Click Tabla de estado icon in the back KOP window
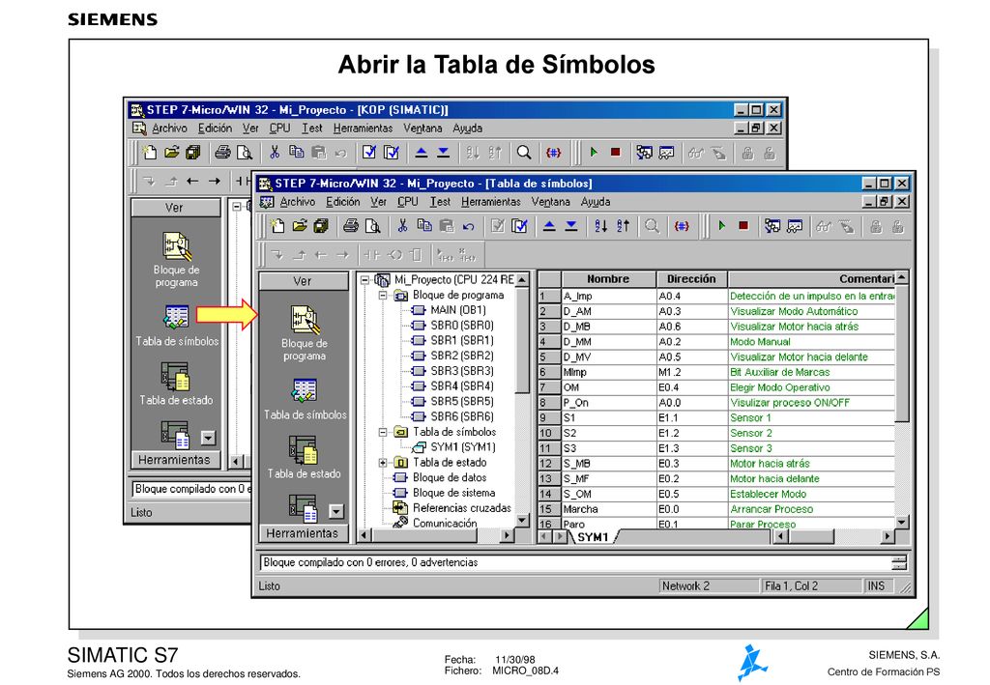 click(175, 377)
